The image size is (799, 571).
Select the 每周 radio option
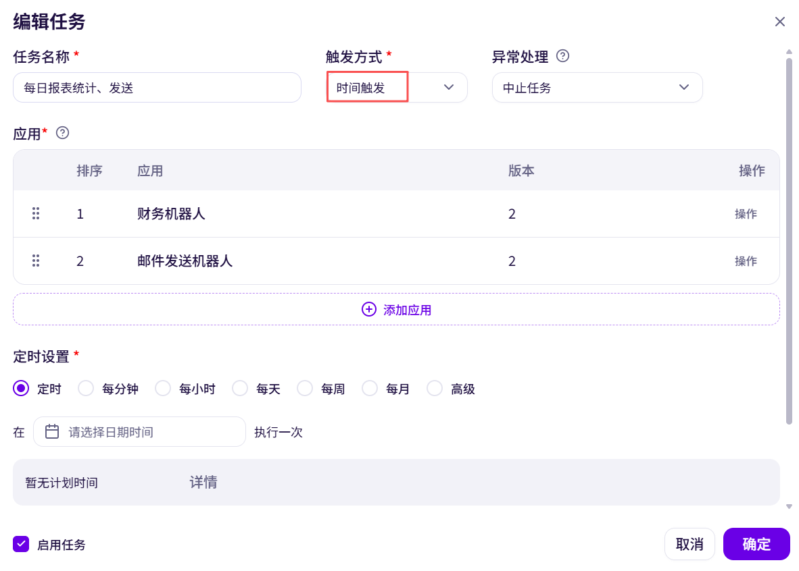tap(305, 389)
